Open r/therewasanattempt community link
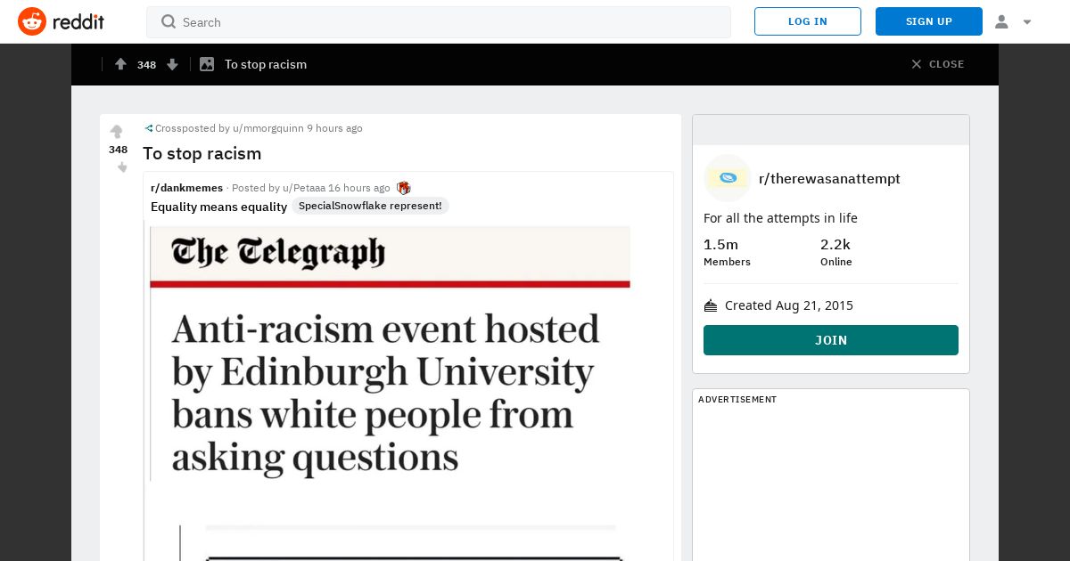Viewport: 1070px width, 561px height. [829, 179]
